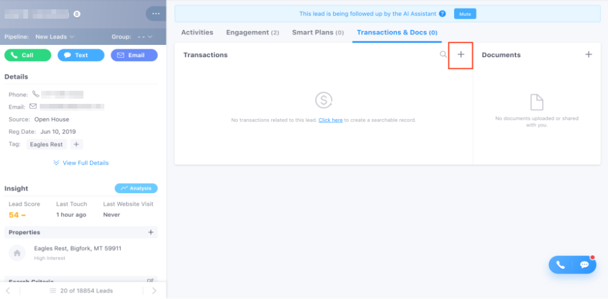Open the Group dropdown
608x299 pixels.
[x=145, y=36]
